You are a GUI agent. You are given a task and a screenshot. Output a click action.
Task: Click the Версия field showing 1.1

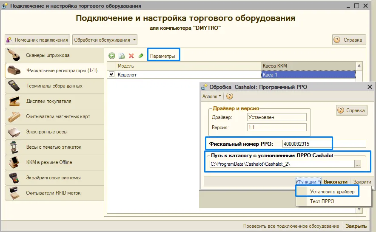277,127
